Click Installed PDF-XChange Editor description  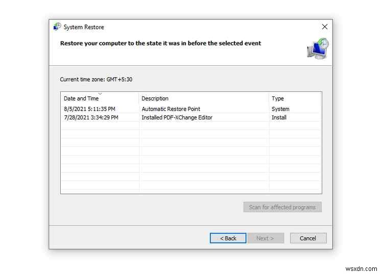177,117
